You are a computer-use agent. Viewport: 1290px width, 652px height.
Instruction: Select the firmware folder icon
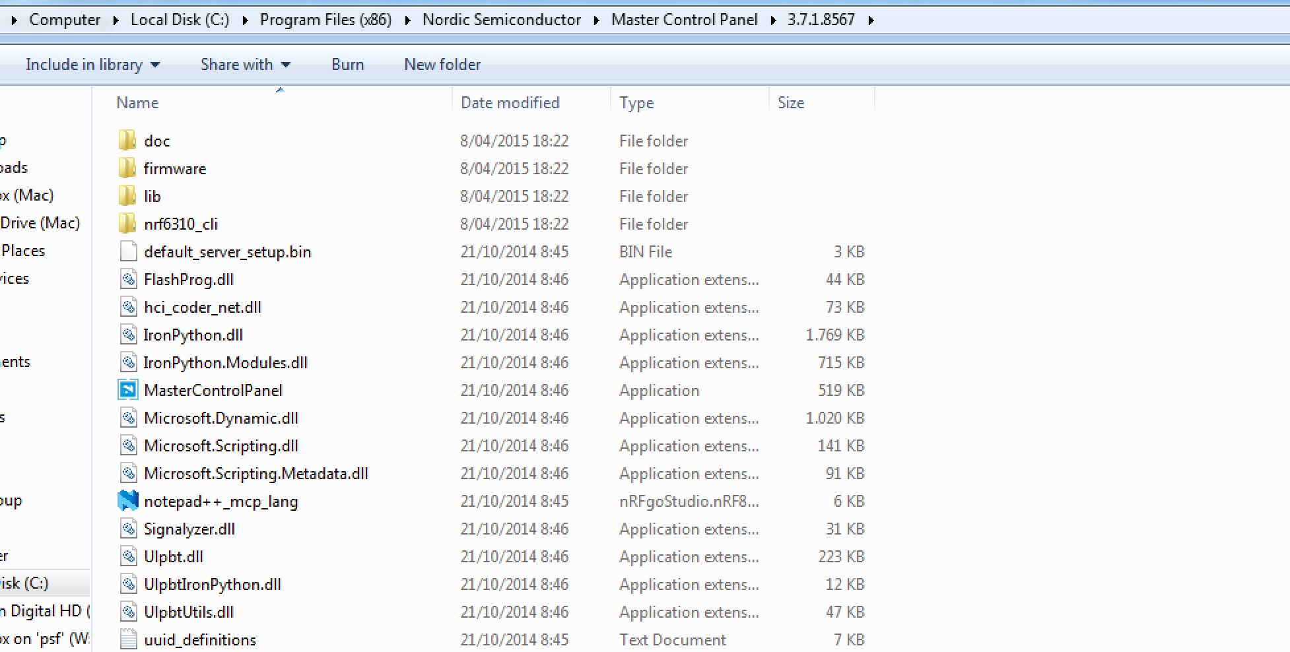click(127, 168)
